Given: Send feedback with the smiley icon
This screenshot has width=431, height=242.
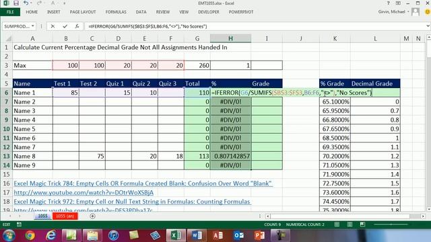Looking at the screenshot, I should pyautogui.click(x=428, y=12).
